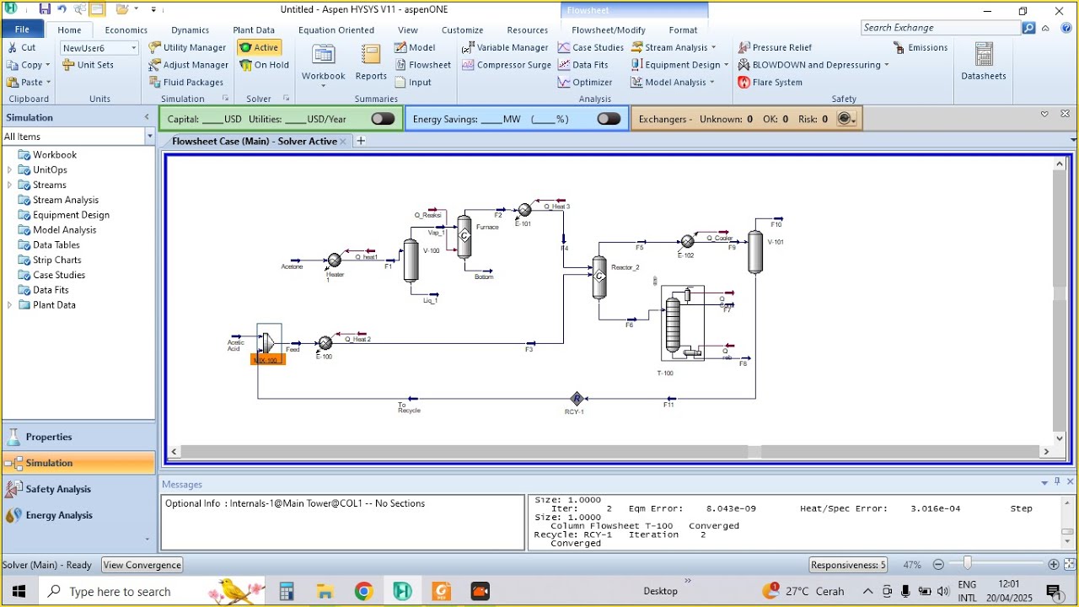The height and width of the screenshot is (607, 1079).
Task: Open the Properties environment
Action: [x=78, y=437]
